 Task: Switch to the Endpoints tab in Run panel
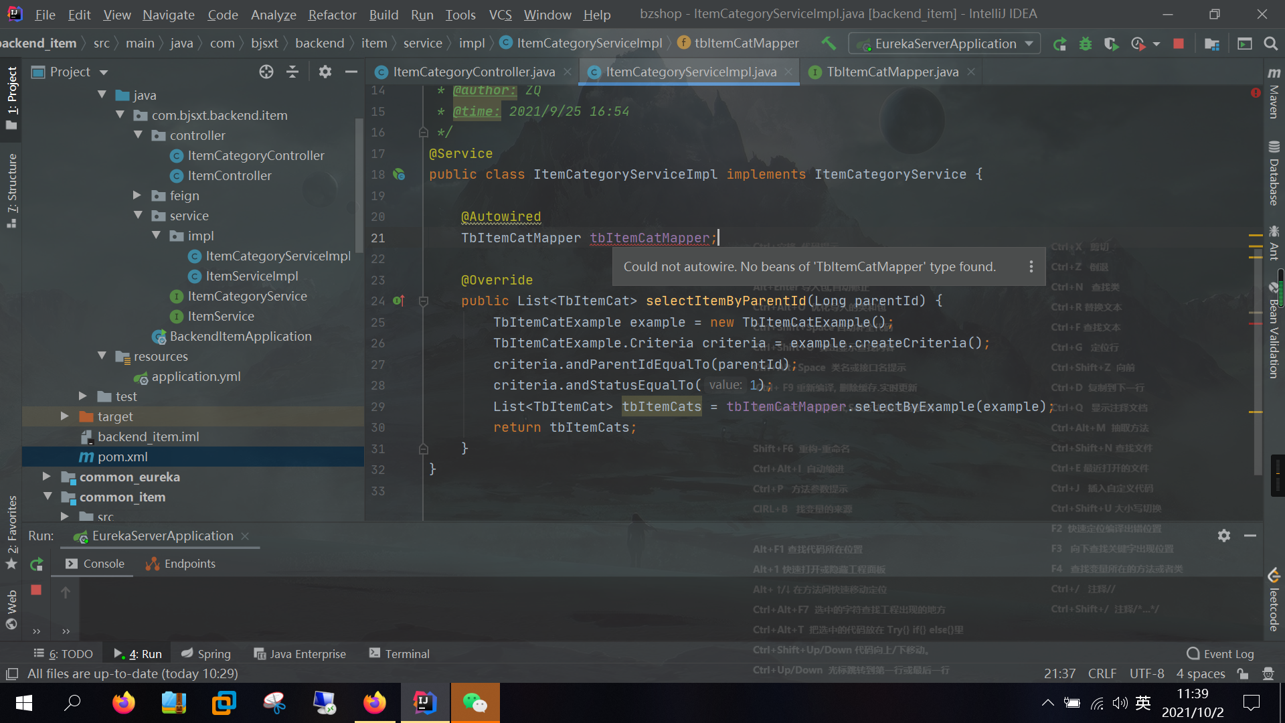(x=181, y=564)
